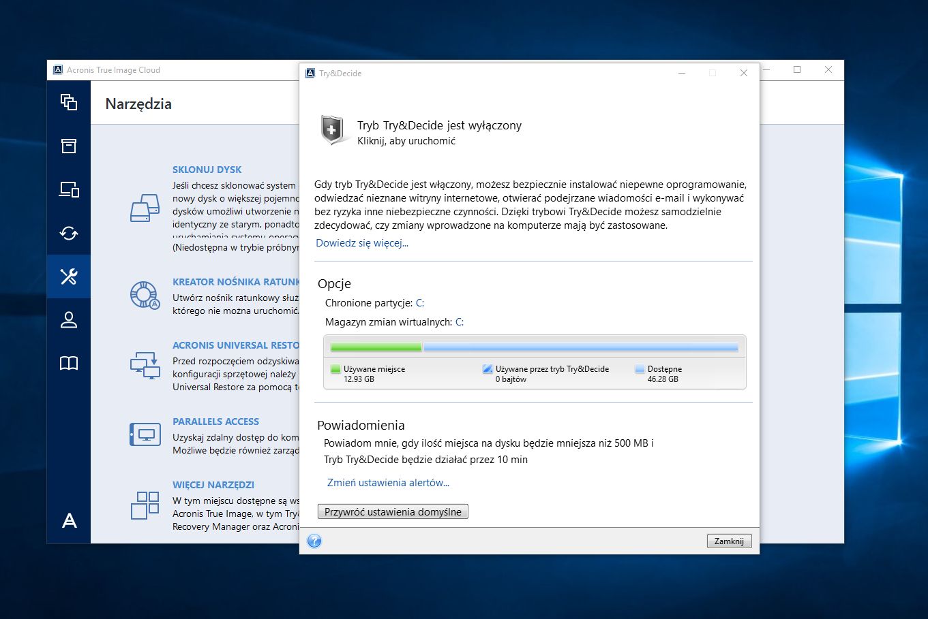Change the 'Chronione partycje' C: drive link
Image resolution: width=928 pixels, height=619 pixels.
pos(420,303)
